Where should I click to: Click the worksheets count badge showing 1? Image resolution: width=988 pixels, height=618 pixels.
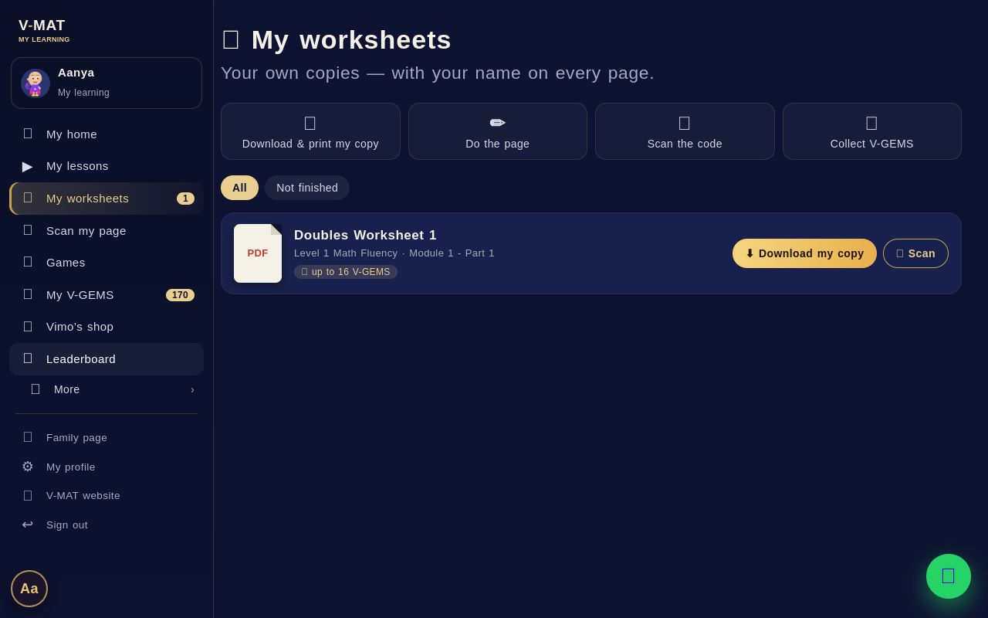tap(185, 199)
